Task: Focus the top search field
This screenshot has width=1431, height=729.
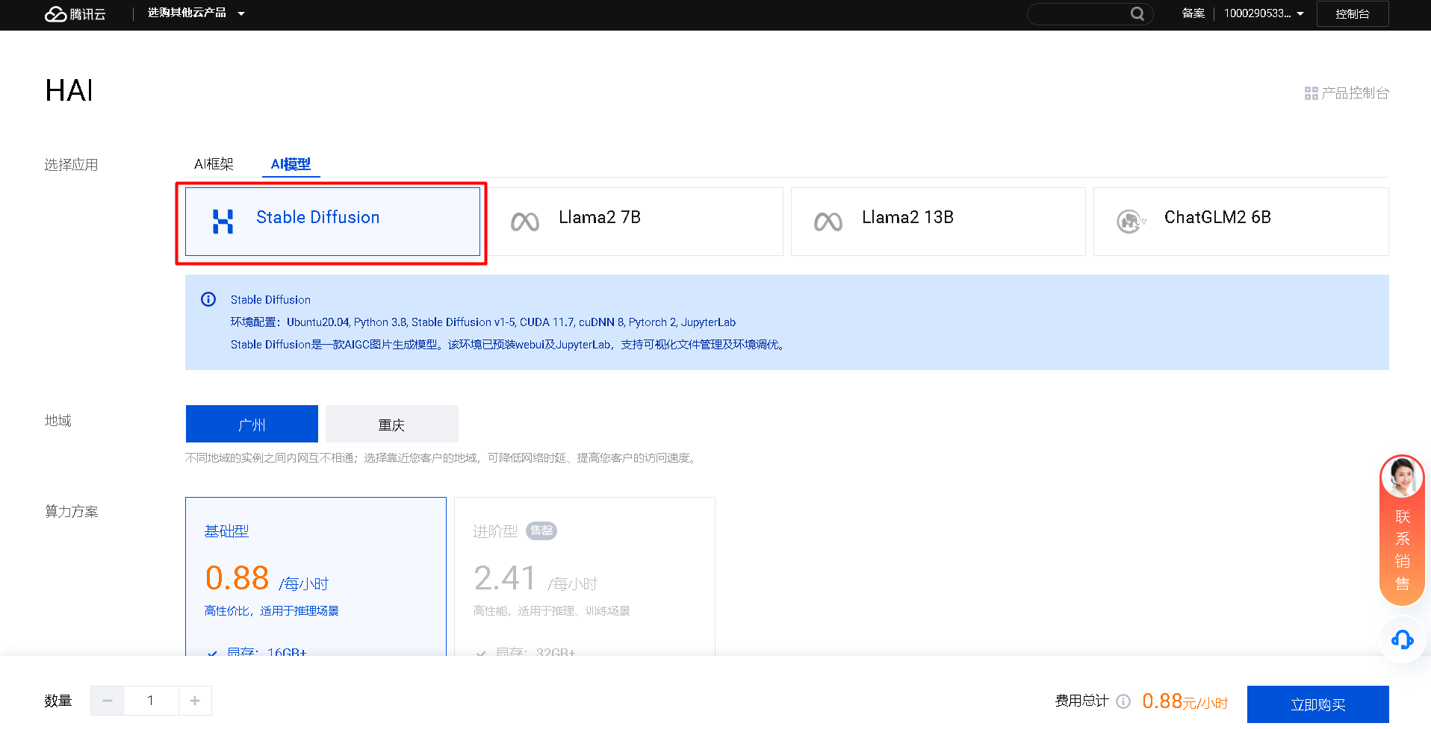Action: [1090, 13]
